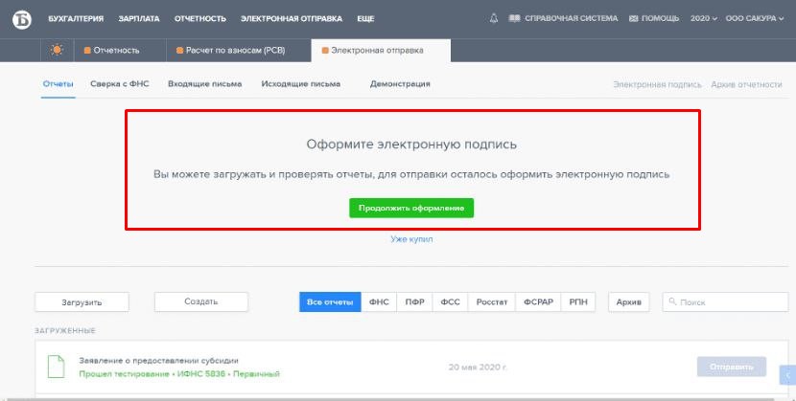Click the round Б logo icon
Viewport: 796px width, 401px height.
pyautogui.click(x=22, y=19)
